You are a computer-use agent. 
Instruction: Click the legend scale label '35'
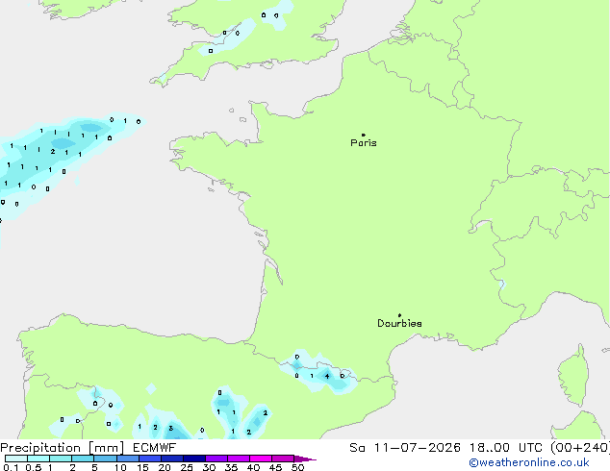[231, 467]
